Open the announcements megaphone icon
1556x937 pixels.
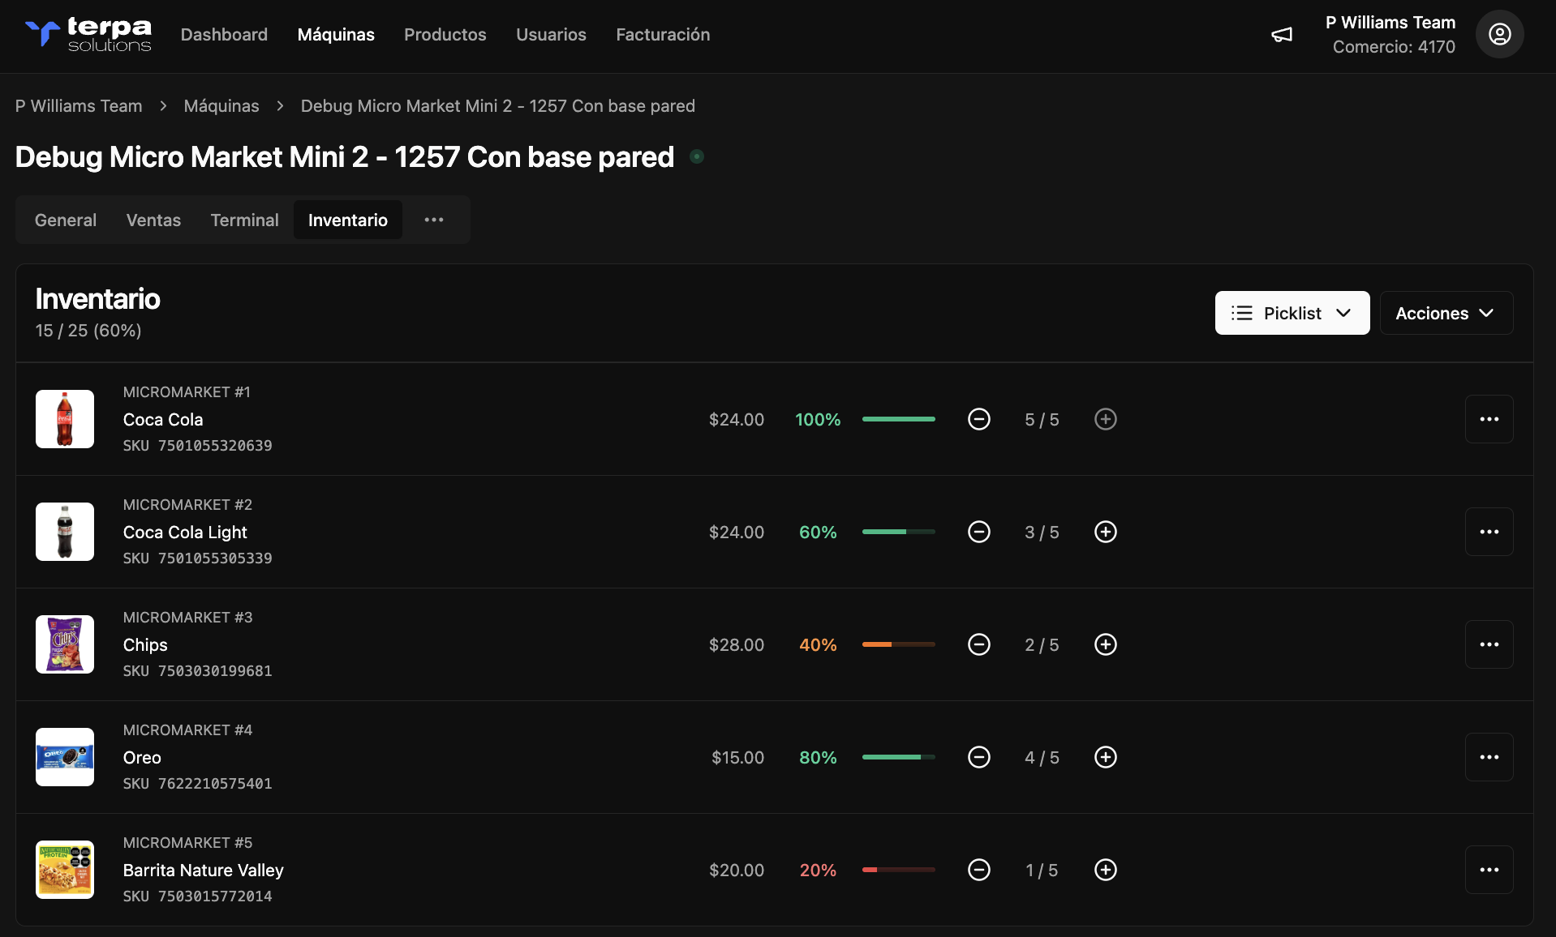coord(1282,35)
